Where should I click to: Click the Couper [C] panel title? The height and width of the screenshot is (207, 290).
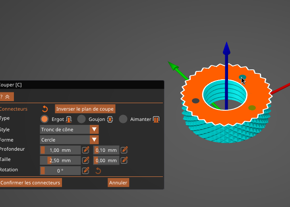coord(11,85)
